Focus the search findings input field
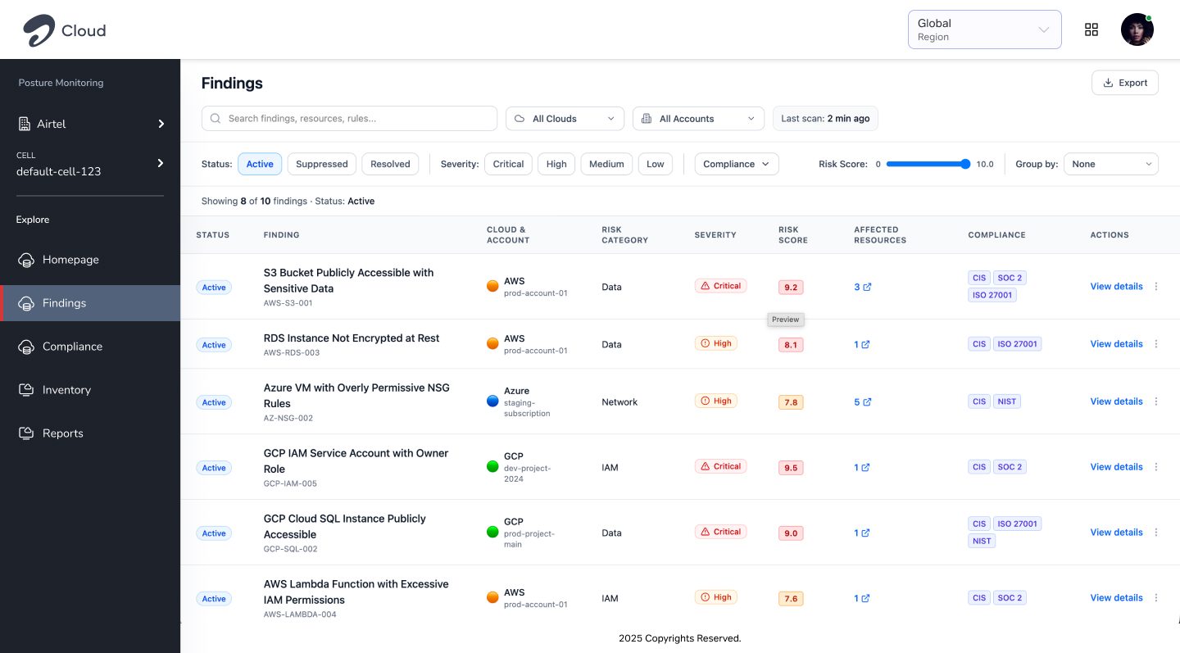1180x653 pixels. click(349, 119)
